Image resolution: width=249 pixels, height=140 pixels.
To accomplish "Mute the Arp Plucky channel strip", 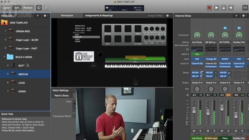I will point(194,131).
